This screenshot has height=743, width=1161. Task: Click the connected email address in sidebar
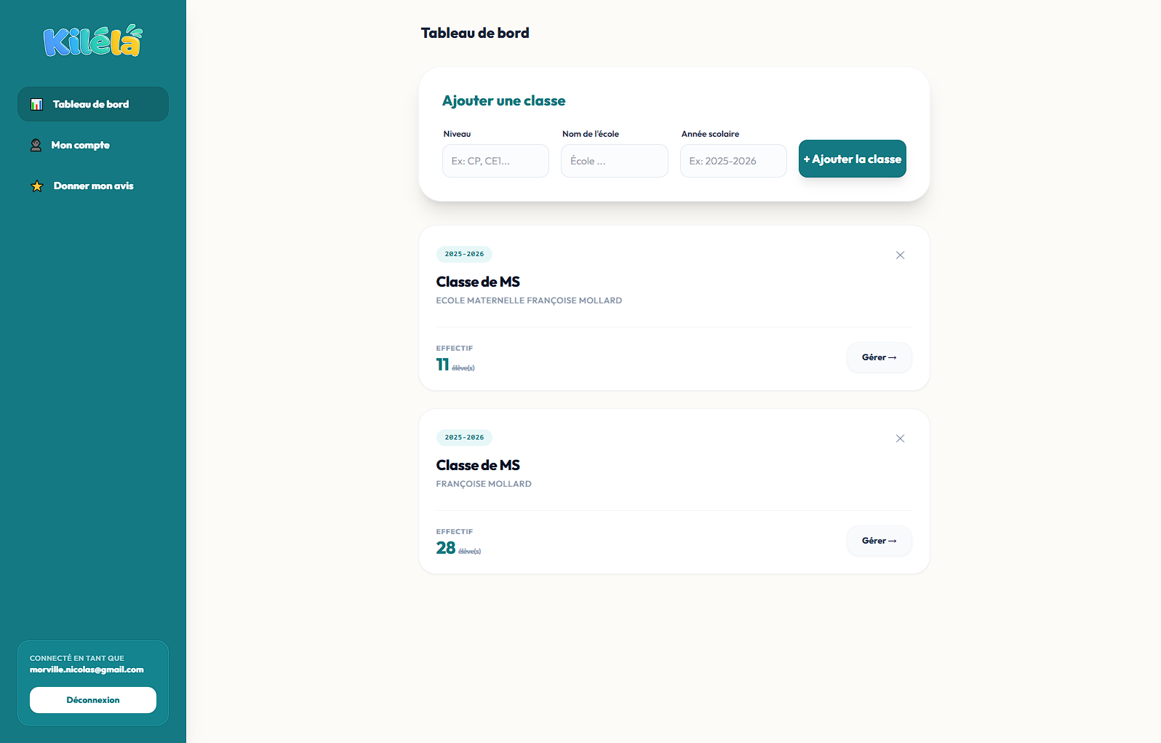click(87, 670)
